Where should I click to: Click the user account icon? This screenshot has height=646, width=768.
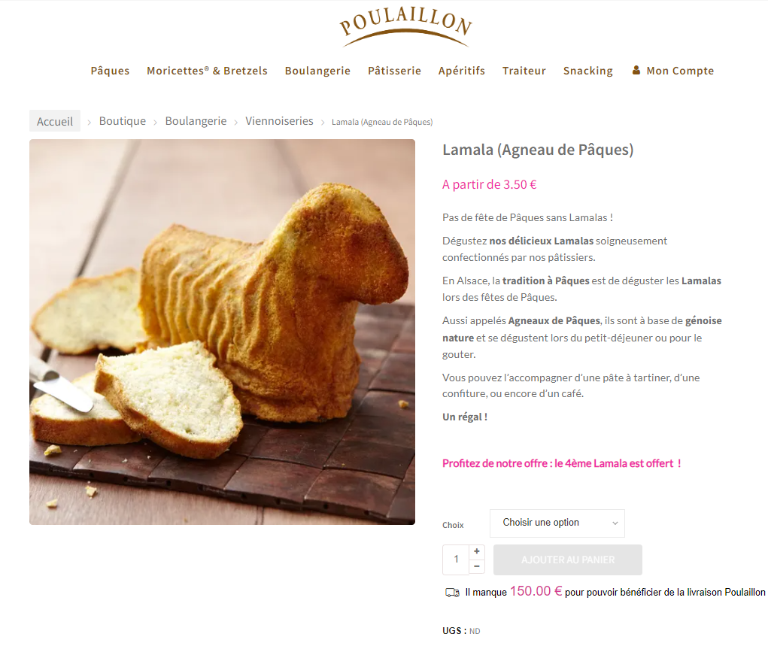pyautogui.click(x=636, y=70)
